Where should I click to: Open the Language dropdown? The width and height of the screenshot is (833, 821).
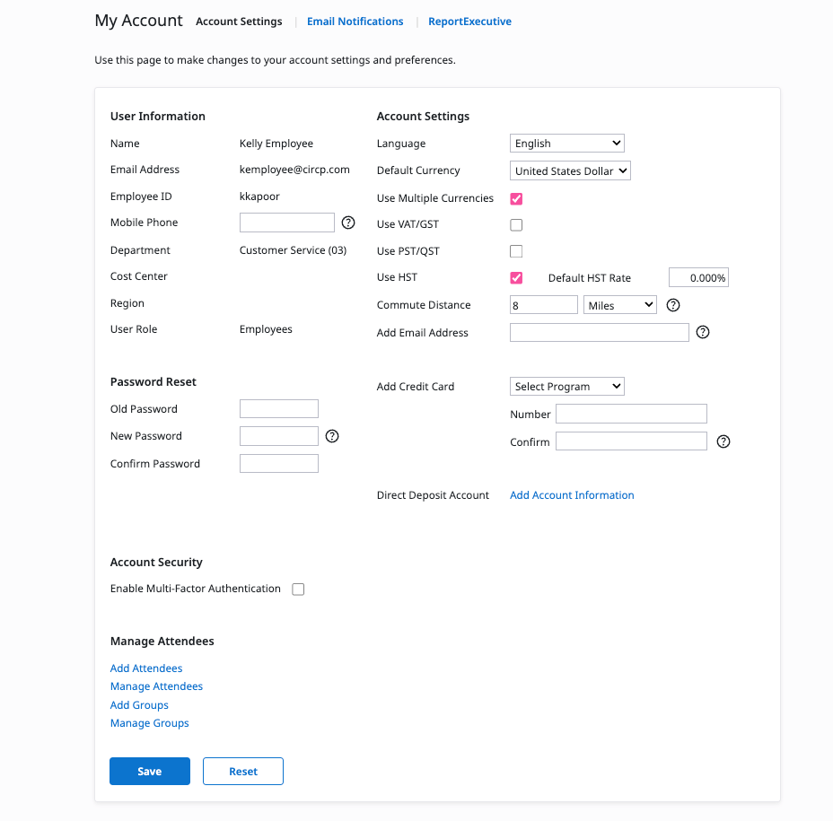tap(566, 144)
